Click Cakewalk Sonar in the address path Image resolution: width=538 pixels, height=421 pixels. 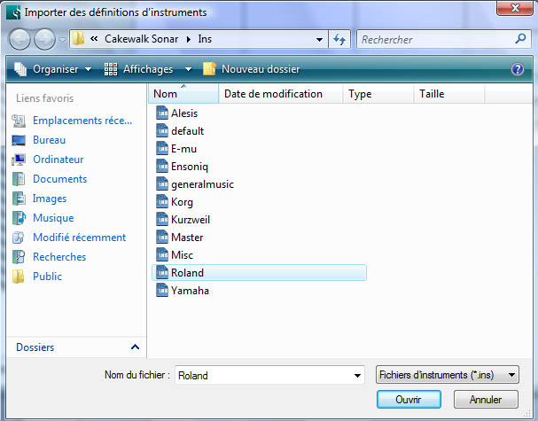141,39
